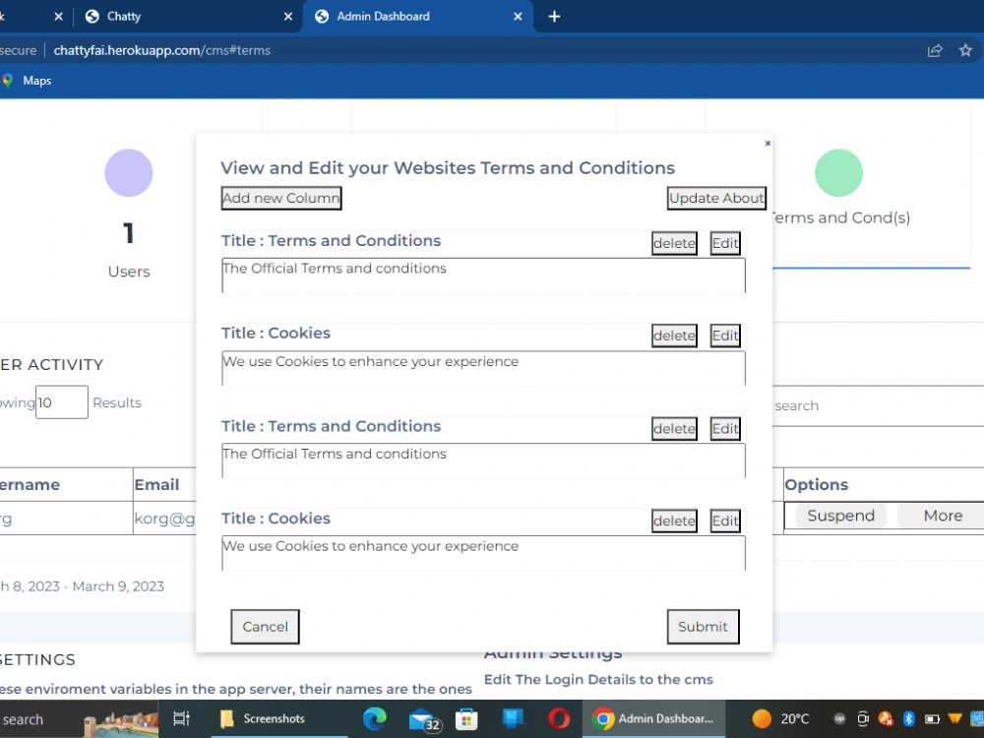The width and height of the screenshot is (984, 738).
Task: Delete the first Terms and Conditions entry
Action: pyautogui.click(x=674, y=243)
